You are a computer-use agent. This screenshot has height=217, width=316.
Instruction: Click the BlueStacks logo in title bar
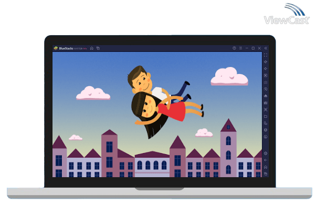tap(56, 48)
